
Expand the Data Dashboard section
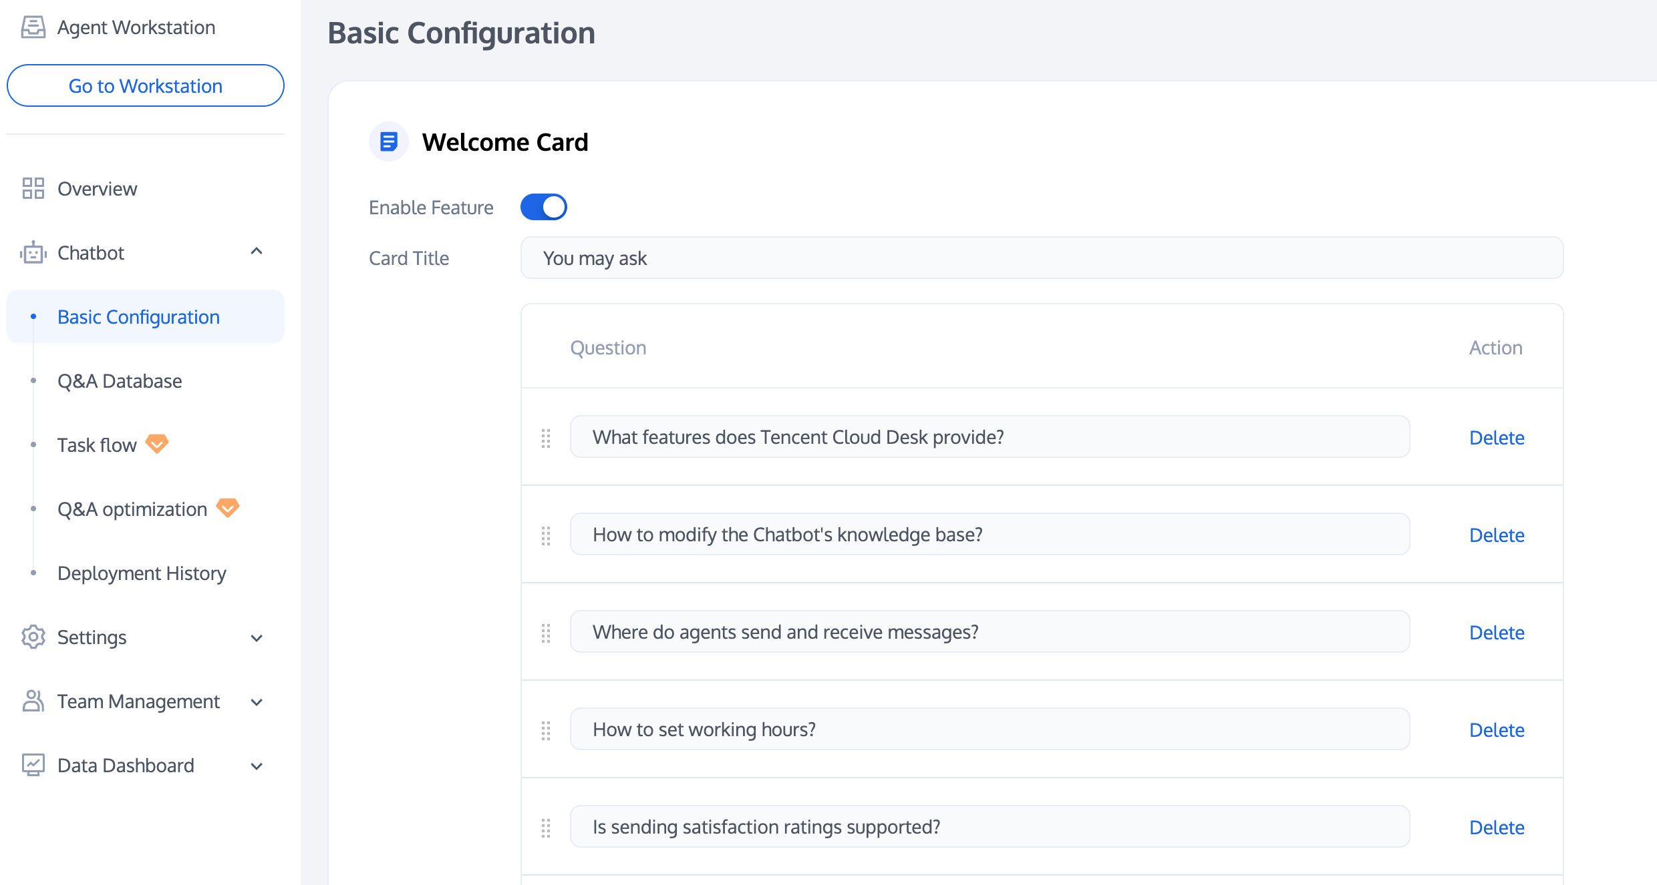coord(257,766)
